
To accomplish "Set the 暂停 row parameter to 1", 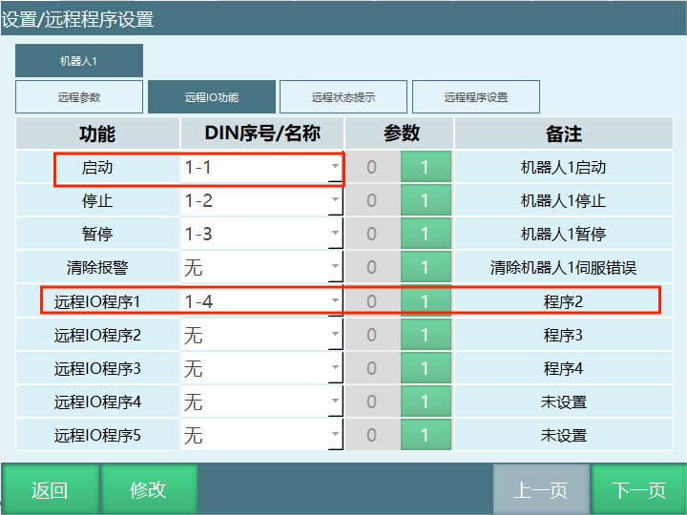I will (425, 235).
